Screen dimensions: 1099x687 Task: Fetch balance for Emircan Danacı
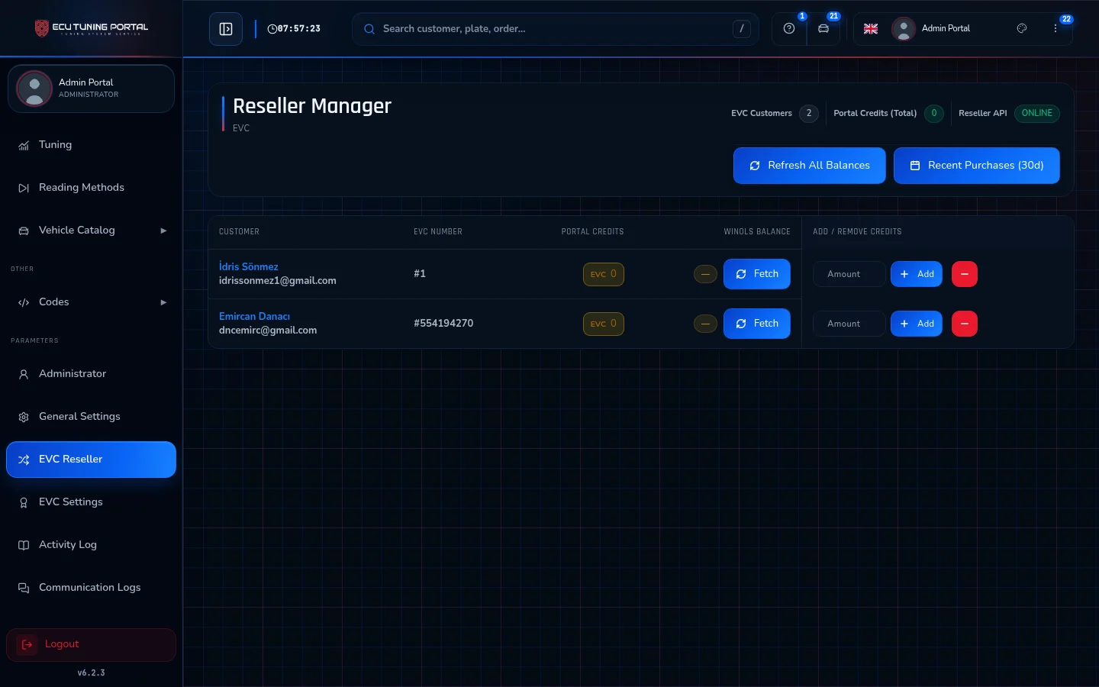(757, 324)
